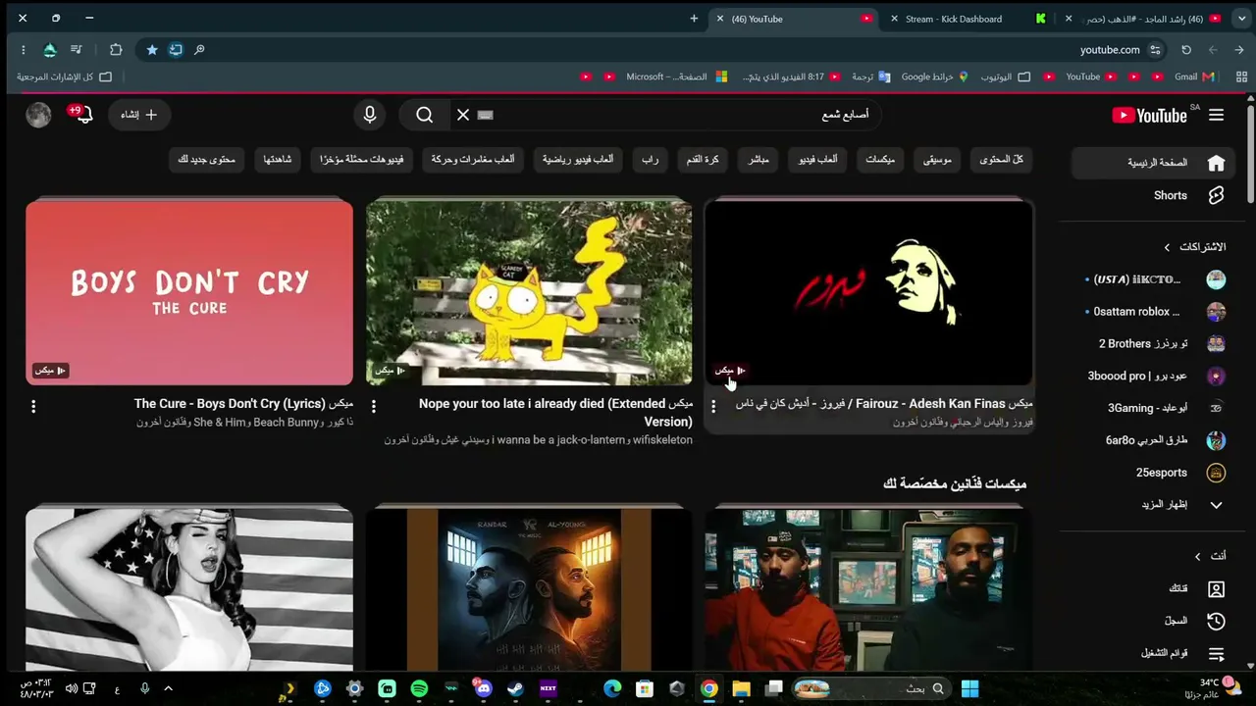Select the ألعاب فيديو رياضية filter chip

pos(578,159)
